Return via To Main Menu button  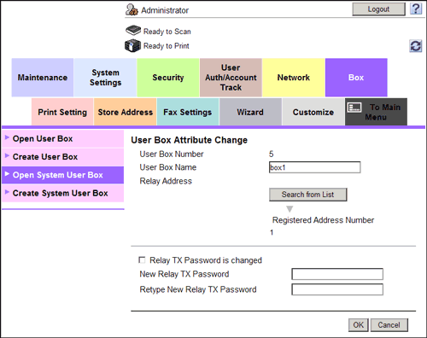coord(376,112)
